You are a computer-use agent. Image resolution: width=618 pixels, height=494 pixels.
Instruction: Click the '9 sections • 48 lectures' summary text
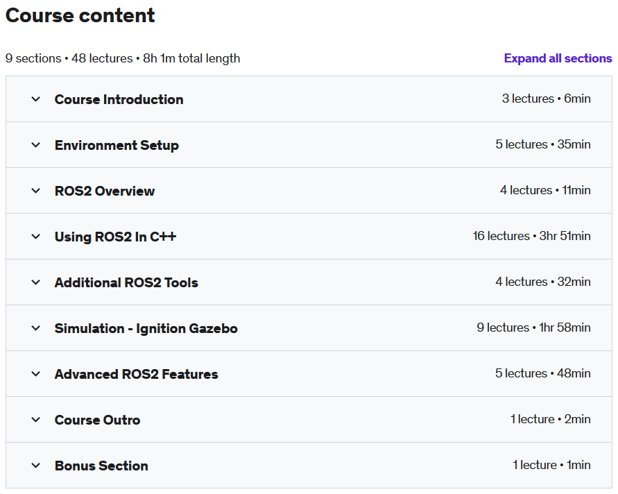[x=69, y=58]
